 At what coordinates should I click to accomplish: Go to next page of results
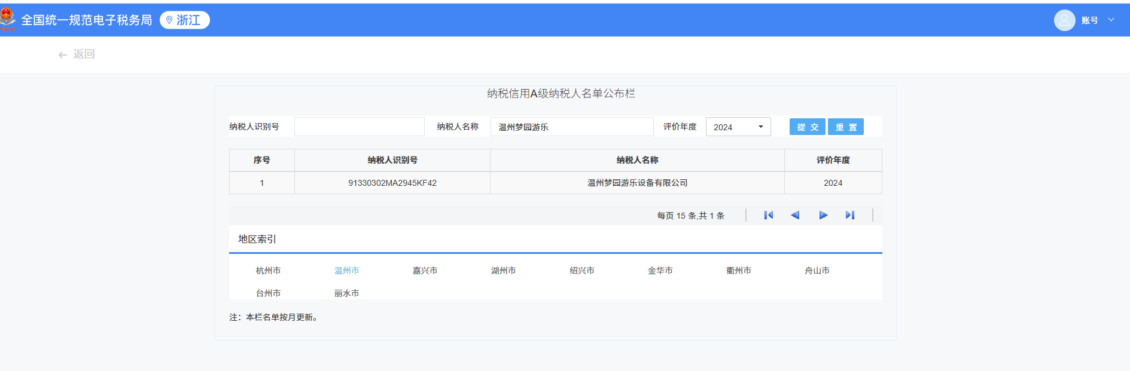point(823,215)
